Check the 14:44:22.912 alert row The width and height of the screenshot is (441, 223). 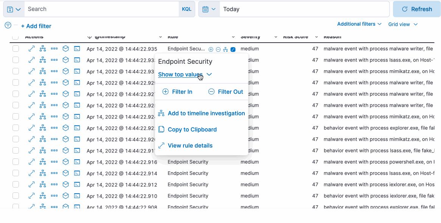tap(16, 184)
